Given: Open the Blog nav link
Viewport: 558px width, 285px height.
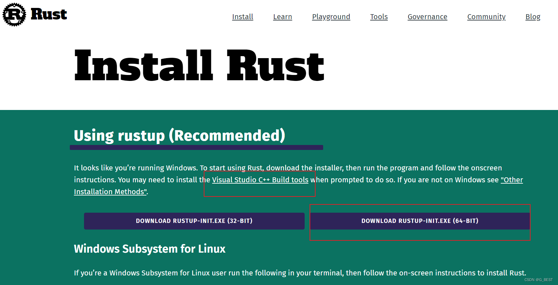Looking at the screenshot, I should [x=533, y=17].
